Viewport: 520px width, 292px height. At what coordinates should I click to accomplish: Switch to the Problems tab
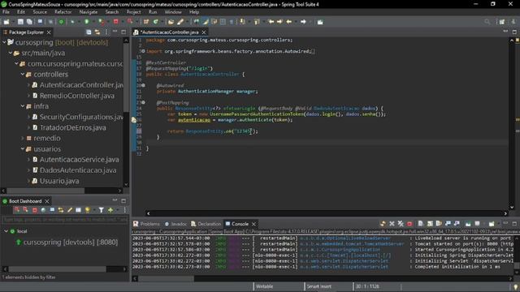coord(146,224)
